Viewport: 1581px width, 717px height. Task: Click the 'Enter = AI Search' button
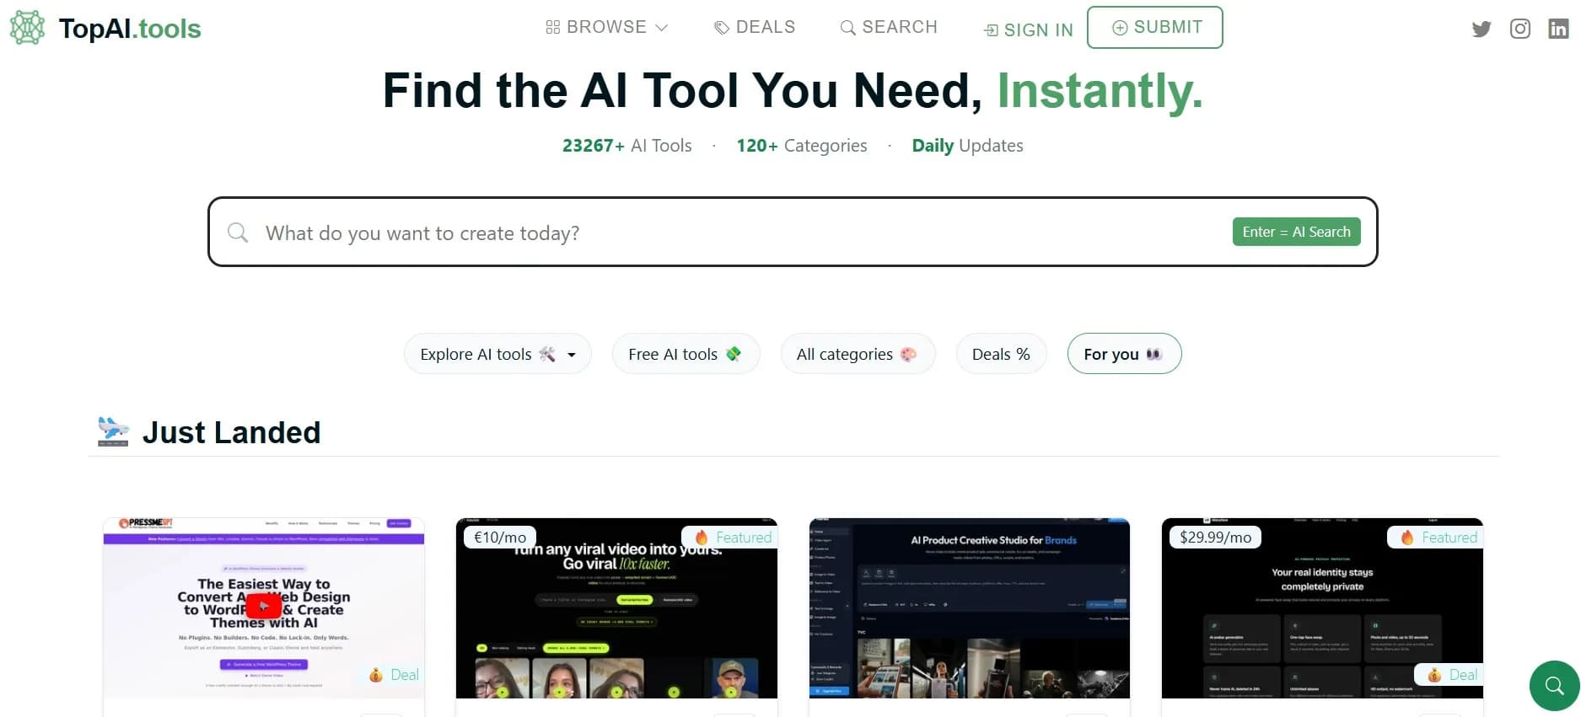pos(1296,232)
